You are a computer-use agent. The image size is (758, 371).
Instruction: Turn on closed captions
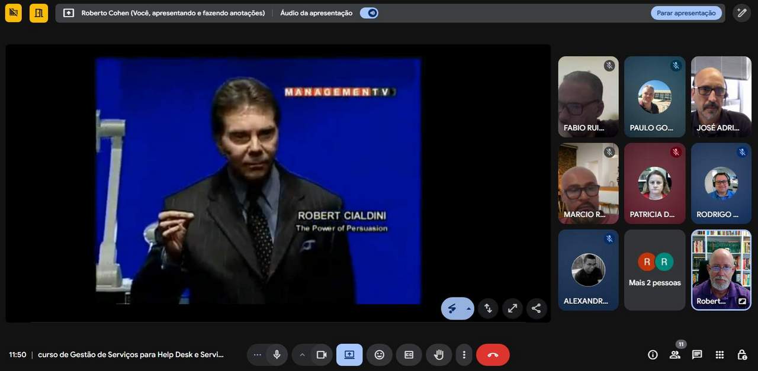(409, 354)
